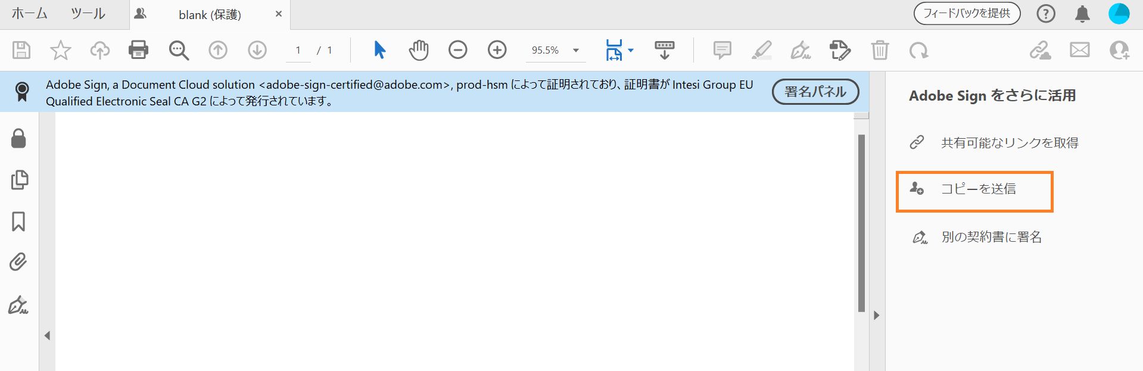Zoom in with plus icon
Image resolution: width=1143 pixels, height=371 pixels.
coord(497,50)
